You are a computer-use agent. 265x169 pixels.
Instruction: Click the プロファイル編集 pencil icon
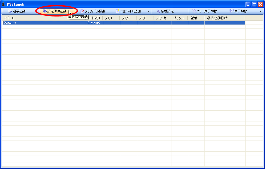(82, 11)
